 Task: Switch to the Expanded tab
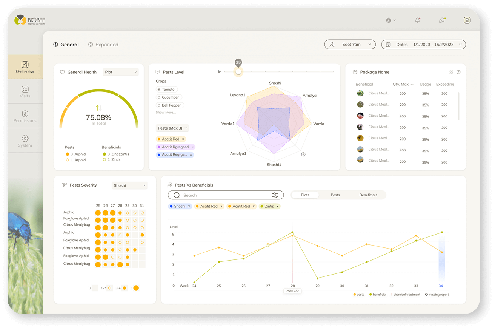(x=103, y=45)
